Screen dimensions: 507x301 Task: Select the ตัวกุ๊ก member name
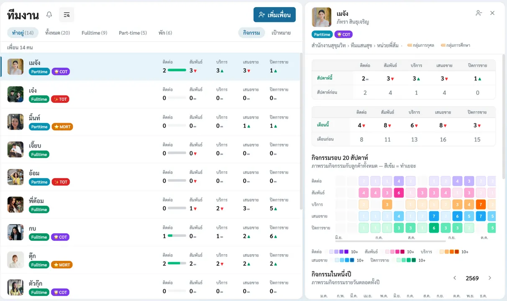pyautogui.click(x=36, y=283)
